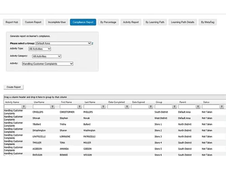
Task: Click the West District group cell
Action: 161,118
